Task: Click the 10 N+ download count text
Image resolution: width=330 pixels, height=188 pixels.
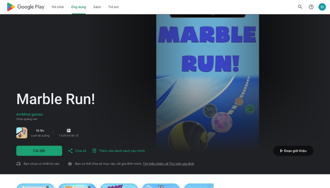Action: pos(40,131)
